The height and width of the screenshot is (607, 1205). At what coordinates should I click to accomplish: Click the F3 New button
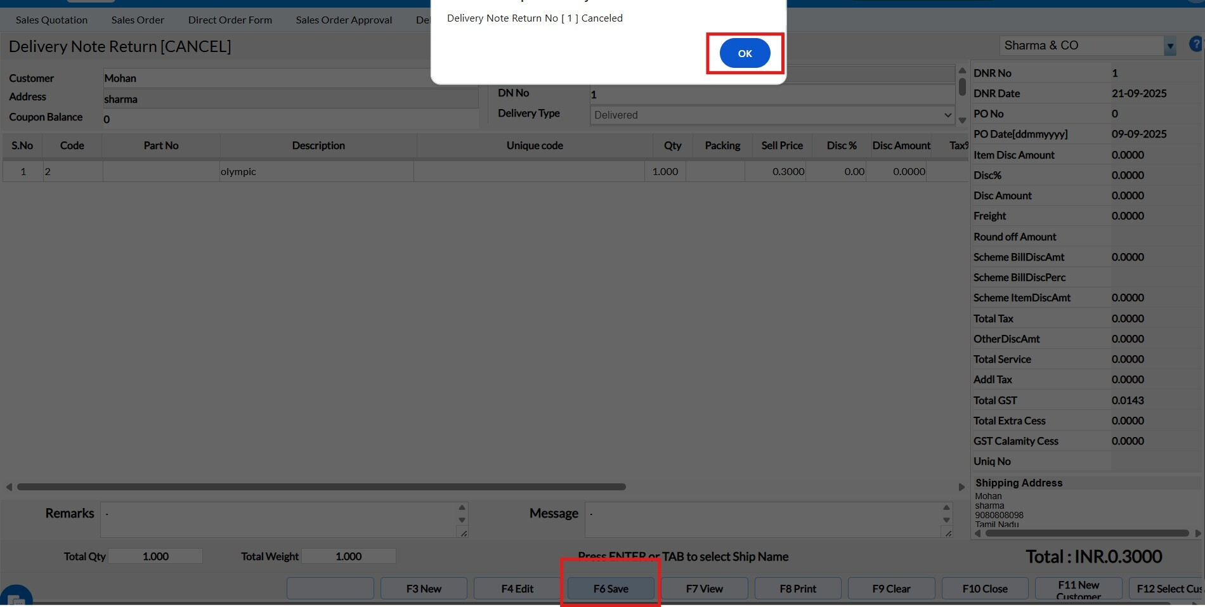coord(424,589)
